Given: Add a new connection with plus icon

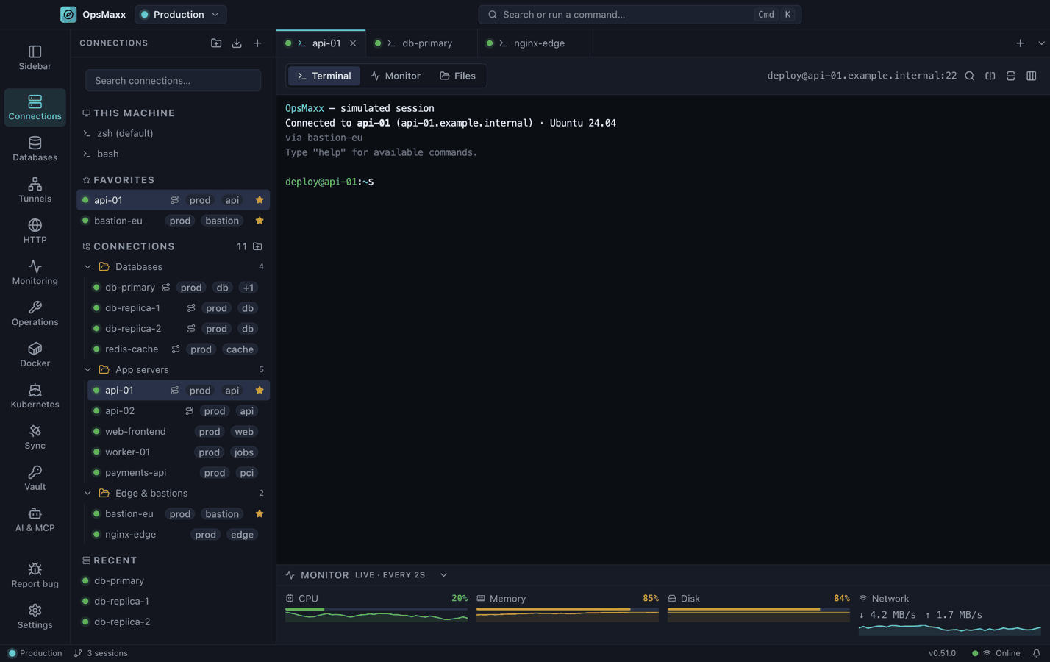Looking at the screenshot, I should click(x=257, y=43).
